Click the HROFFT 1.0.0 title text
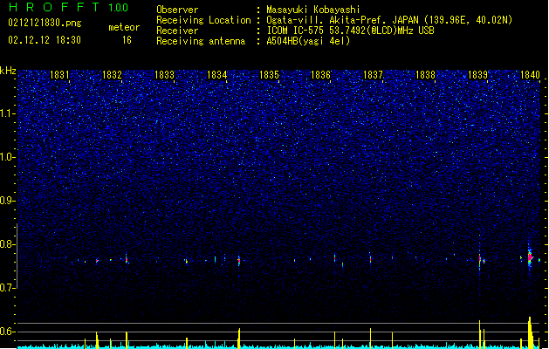This screenshot has height=349, width=549. pyautogui.click(x=68, y=7)
